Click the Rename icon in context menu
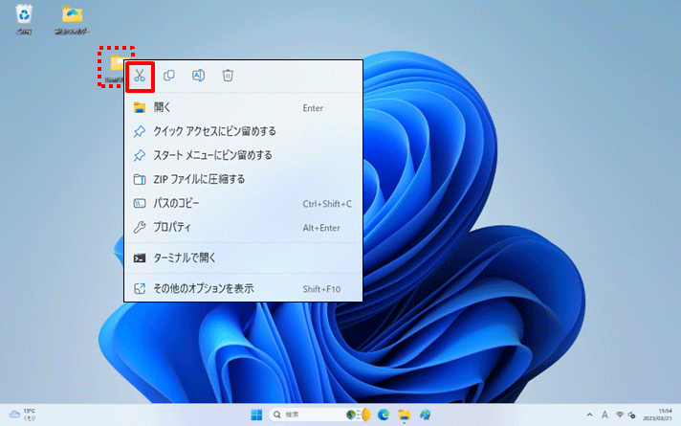The image size is (681, 426). [x=199, y=76]
